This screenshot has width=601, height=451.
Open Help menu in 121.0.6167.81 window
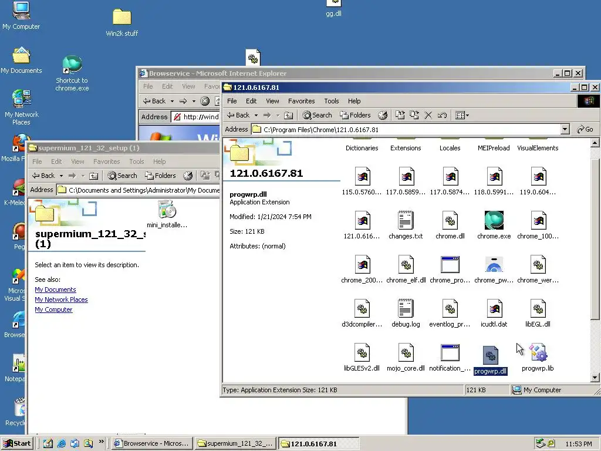[x=354, y=101]
